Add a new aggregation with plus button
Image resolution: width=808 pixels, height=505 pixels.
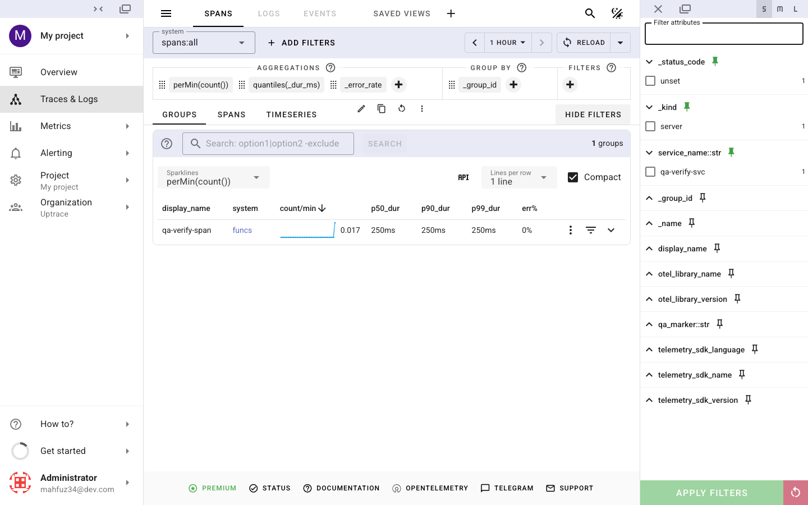398,85
